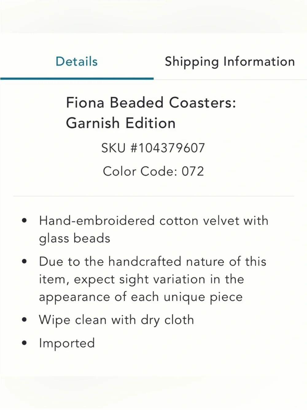Screen dimensions: 307x410
Task: Click the active tab underline indicator
Action: [77, 78]
